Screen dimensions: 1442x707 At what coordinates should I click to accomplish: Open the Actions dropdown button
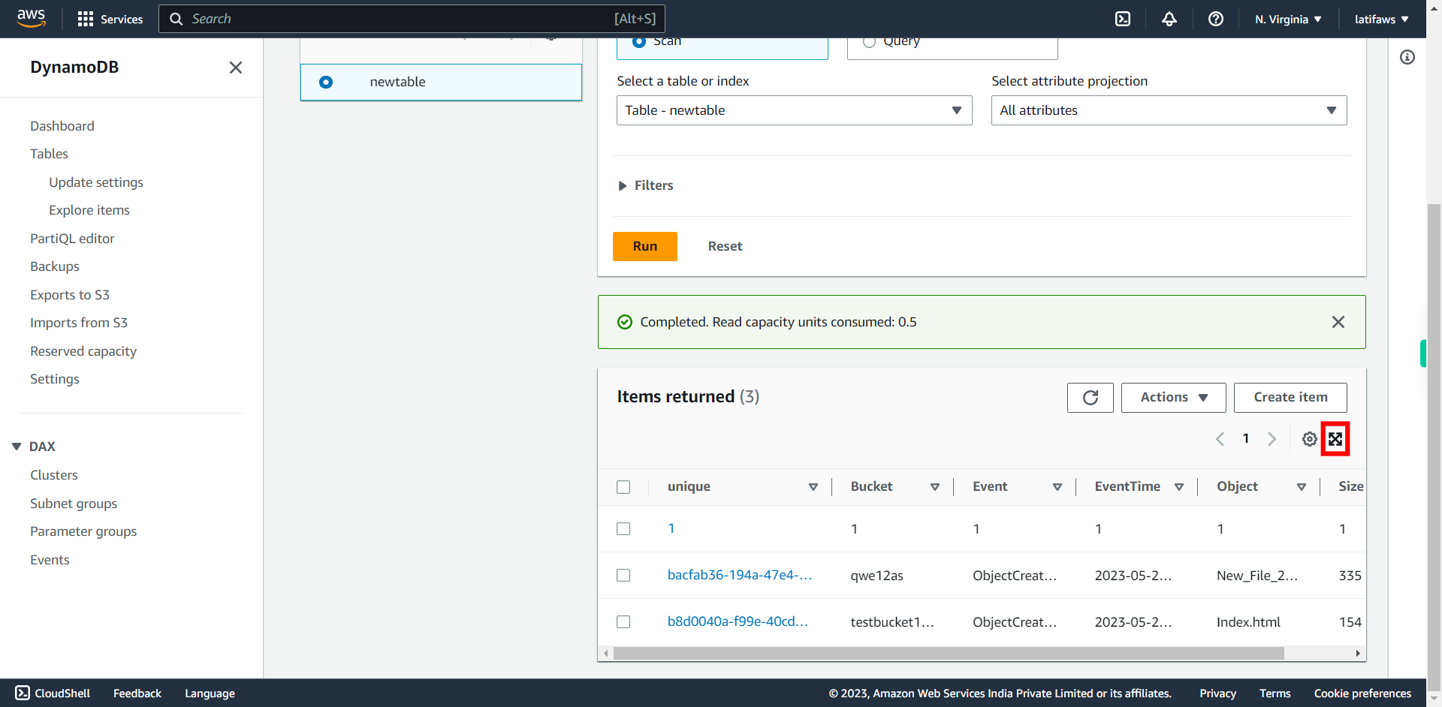tap(1174, 397)
